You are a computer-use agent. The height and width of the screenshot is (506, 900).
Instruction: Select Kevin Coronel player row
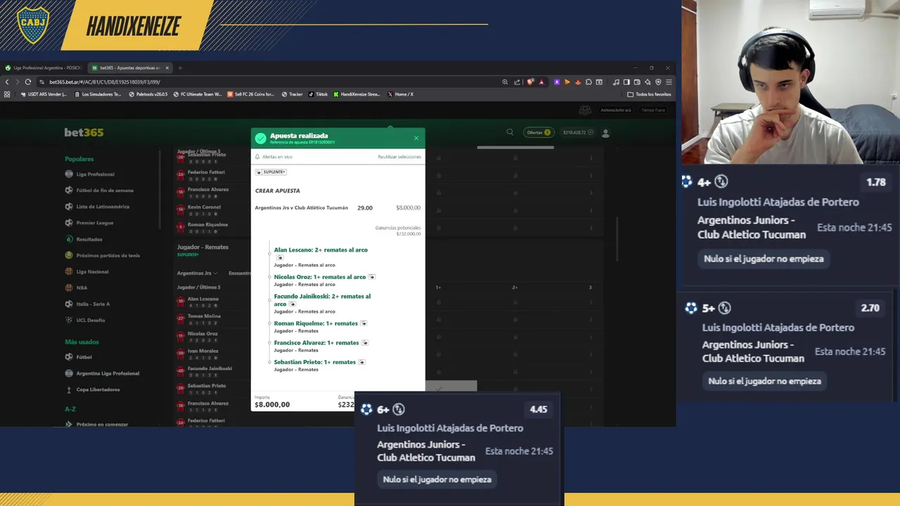204,207
